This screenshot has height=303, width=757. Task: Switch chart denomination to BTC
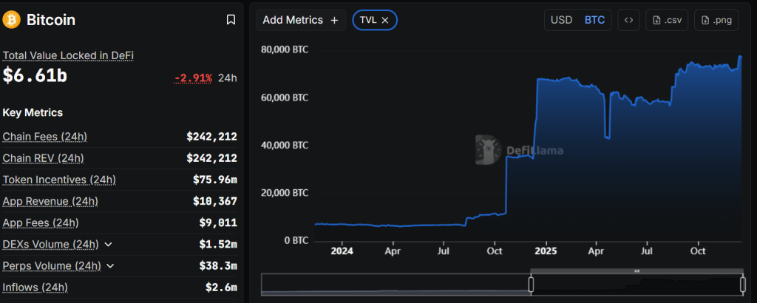click(x=594, y=20)
